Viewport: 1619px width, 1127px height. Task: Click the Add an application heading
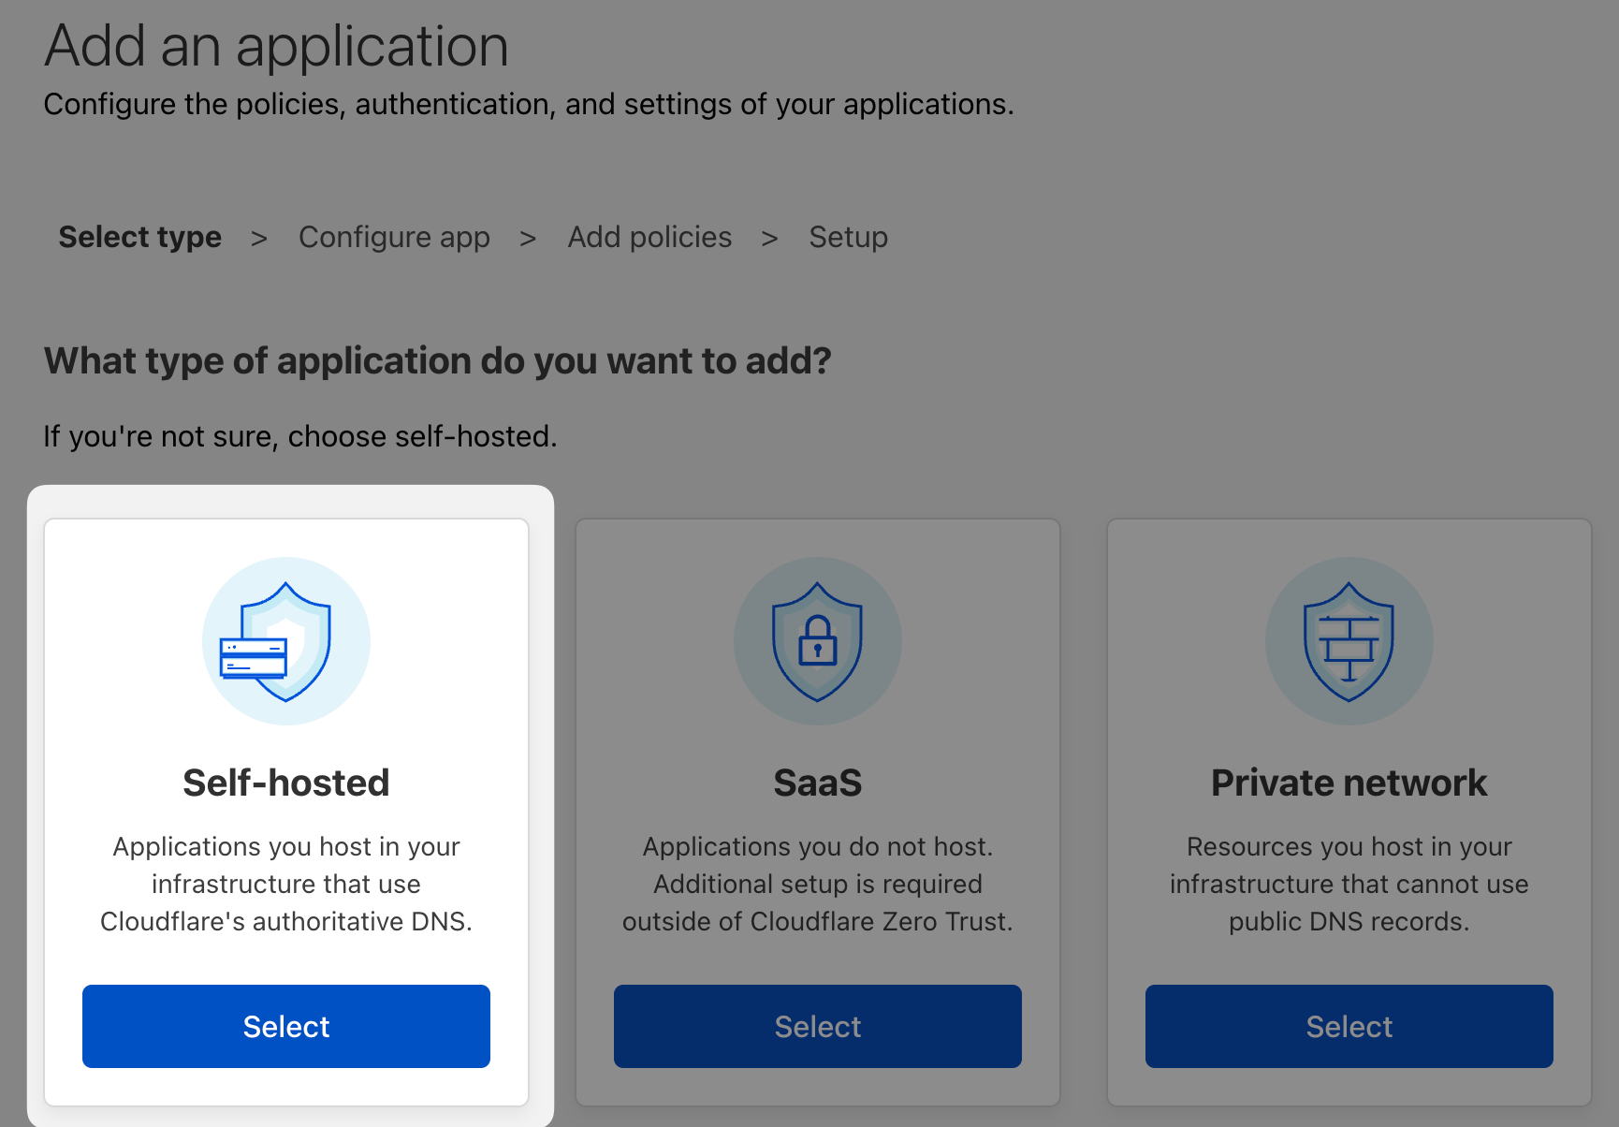coord(276,45)
